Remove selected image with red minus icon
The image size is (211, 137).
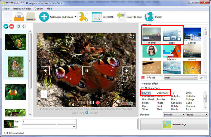point(12,26)
